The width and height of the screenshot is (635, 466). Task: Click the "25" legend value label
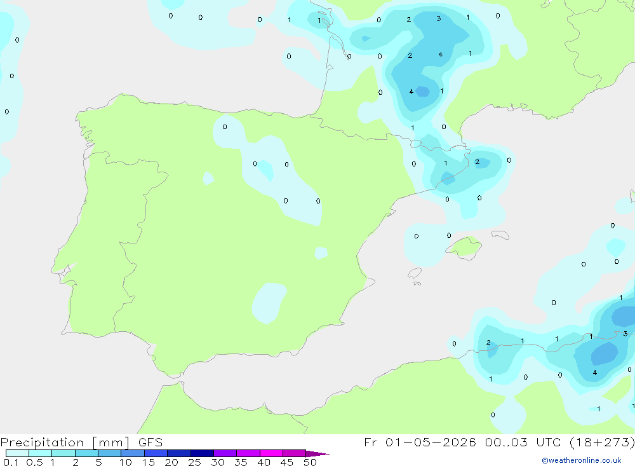[194, 462]
